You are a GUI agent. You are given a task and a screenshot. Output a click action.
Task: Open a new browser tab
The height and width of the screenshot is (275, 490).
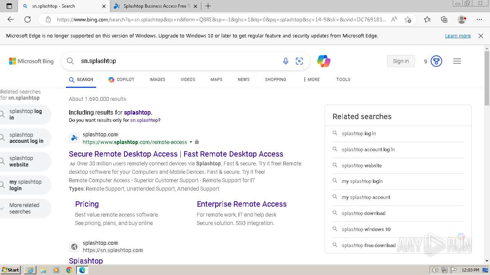(x=208, y=6)
